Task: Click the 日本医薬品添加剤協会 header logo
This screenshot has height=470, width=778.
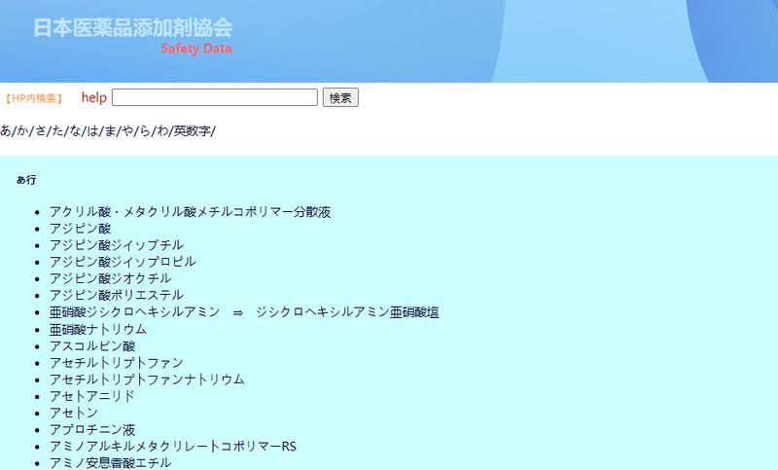Action: coord(133,28)
